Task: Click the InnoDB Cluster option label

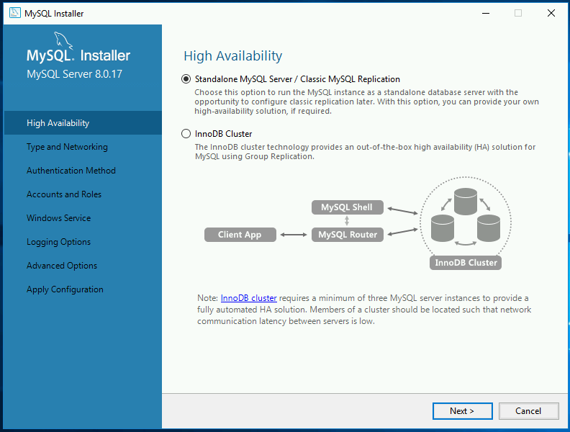Action: coord(223,134)
